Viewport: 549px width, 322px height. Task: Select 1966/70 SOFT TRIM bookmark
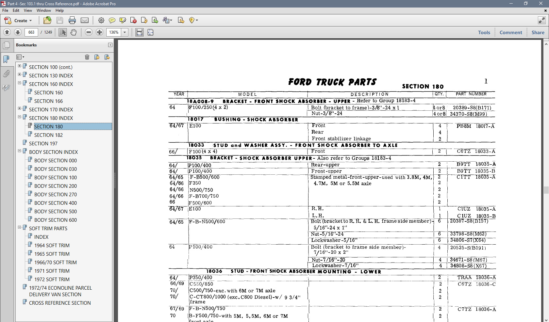click(56, 262)
